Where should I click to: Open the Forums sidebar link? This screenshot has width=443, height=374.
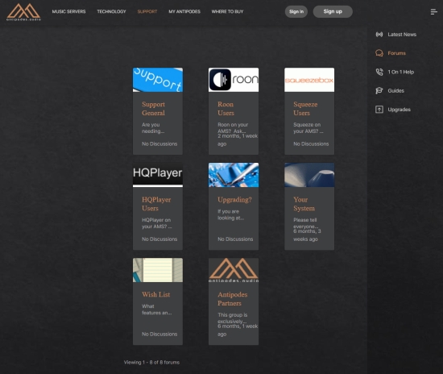(396, 53)
